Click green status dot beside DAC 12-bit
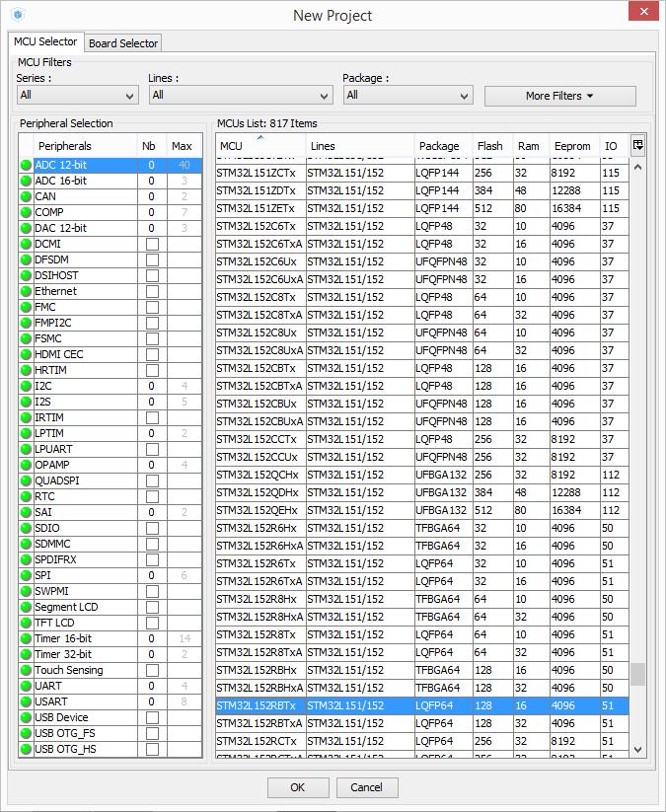Screen dimensions: 666x812 tap(26, 228)
